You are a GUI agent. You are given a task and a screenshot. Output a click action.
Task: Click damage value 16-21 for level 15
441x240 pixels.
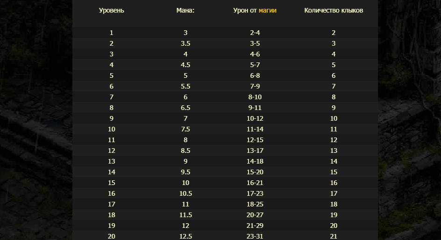tap(255, 183)
